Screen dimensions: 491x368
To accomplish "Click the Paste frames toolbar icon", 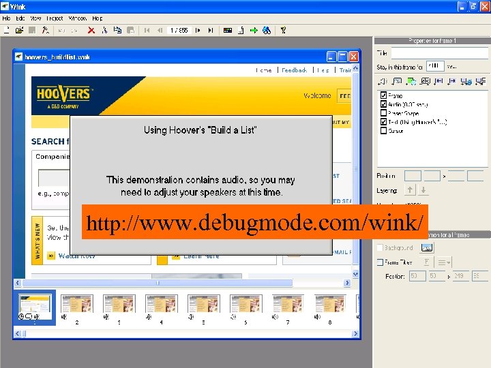I will coord(130,30).
